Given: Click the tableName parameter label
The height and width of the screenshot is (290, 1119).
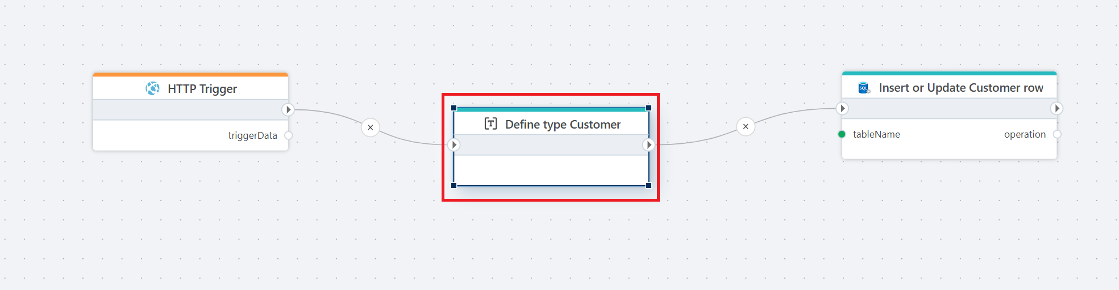Looking at the screenshot, I should [876, 134].
